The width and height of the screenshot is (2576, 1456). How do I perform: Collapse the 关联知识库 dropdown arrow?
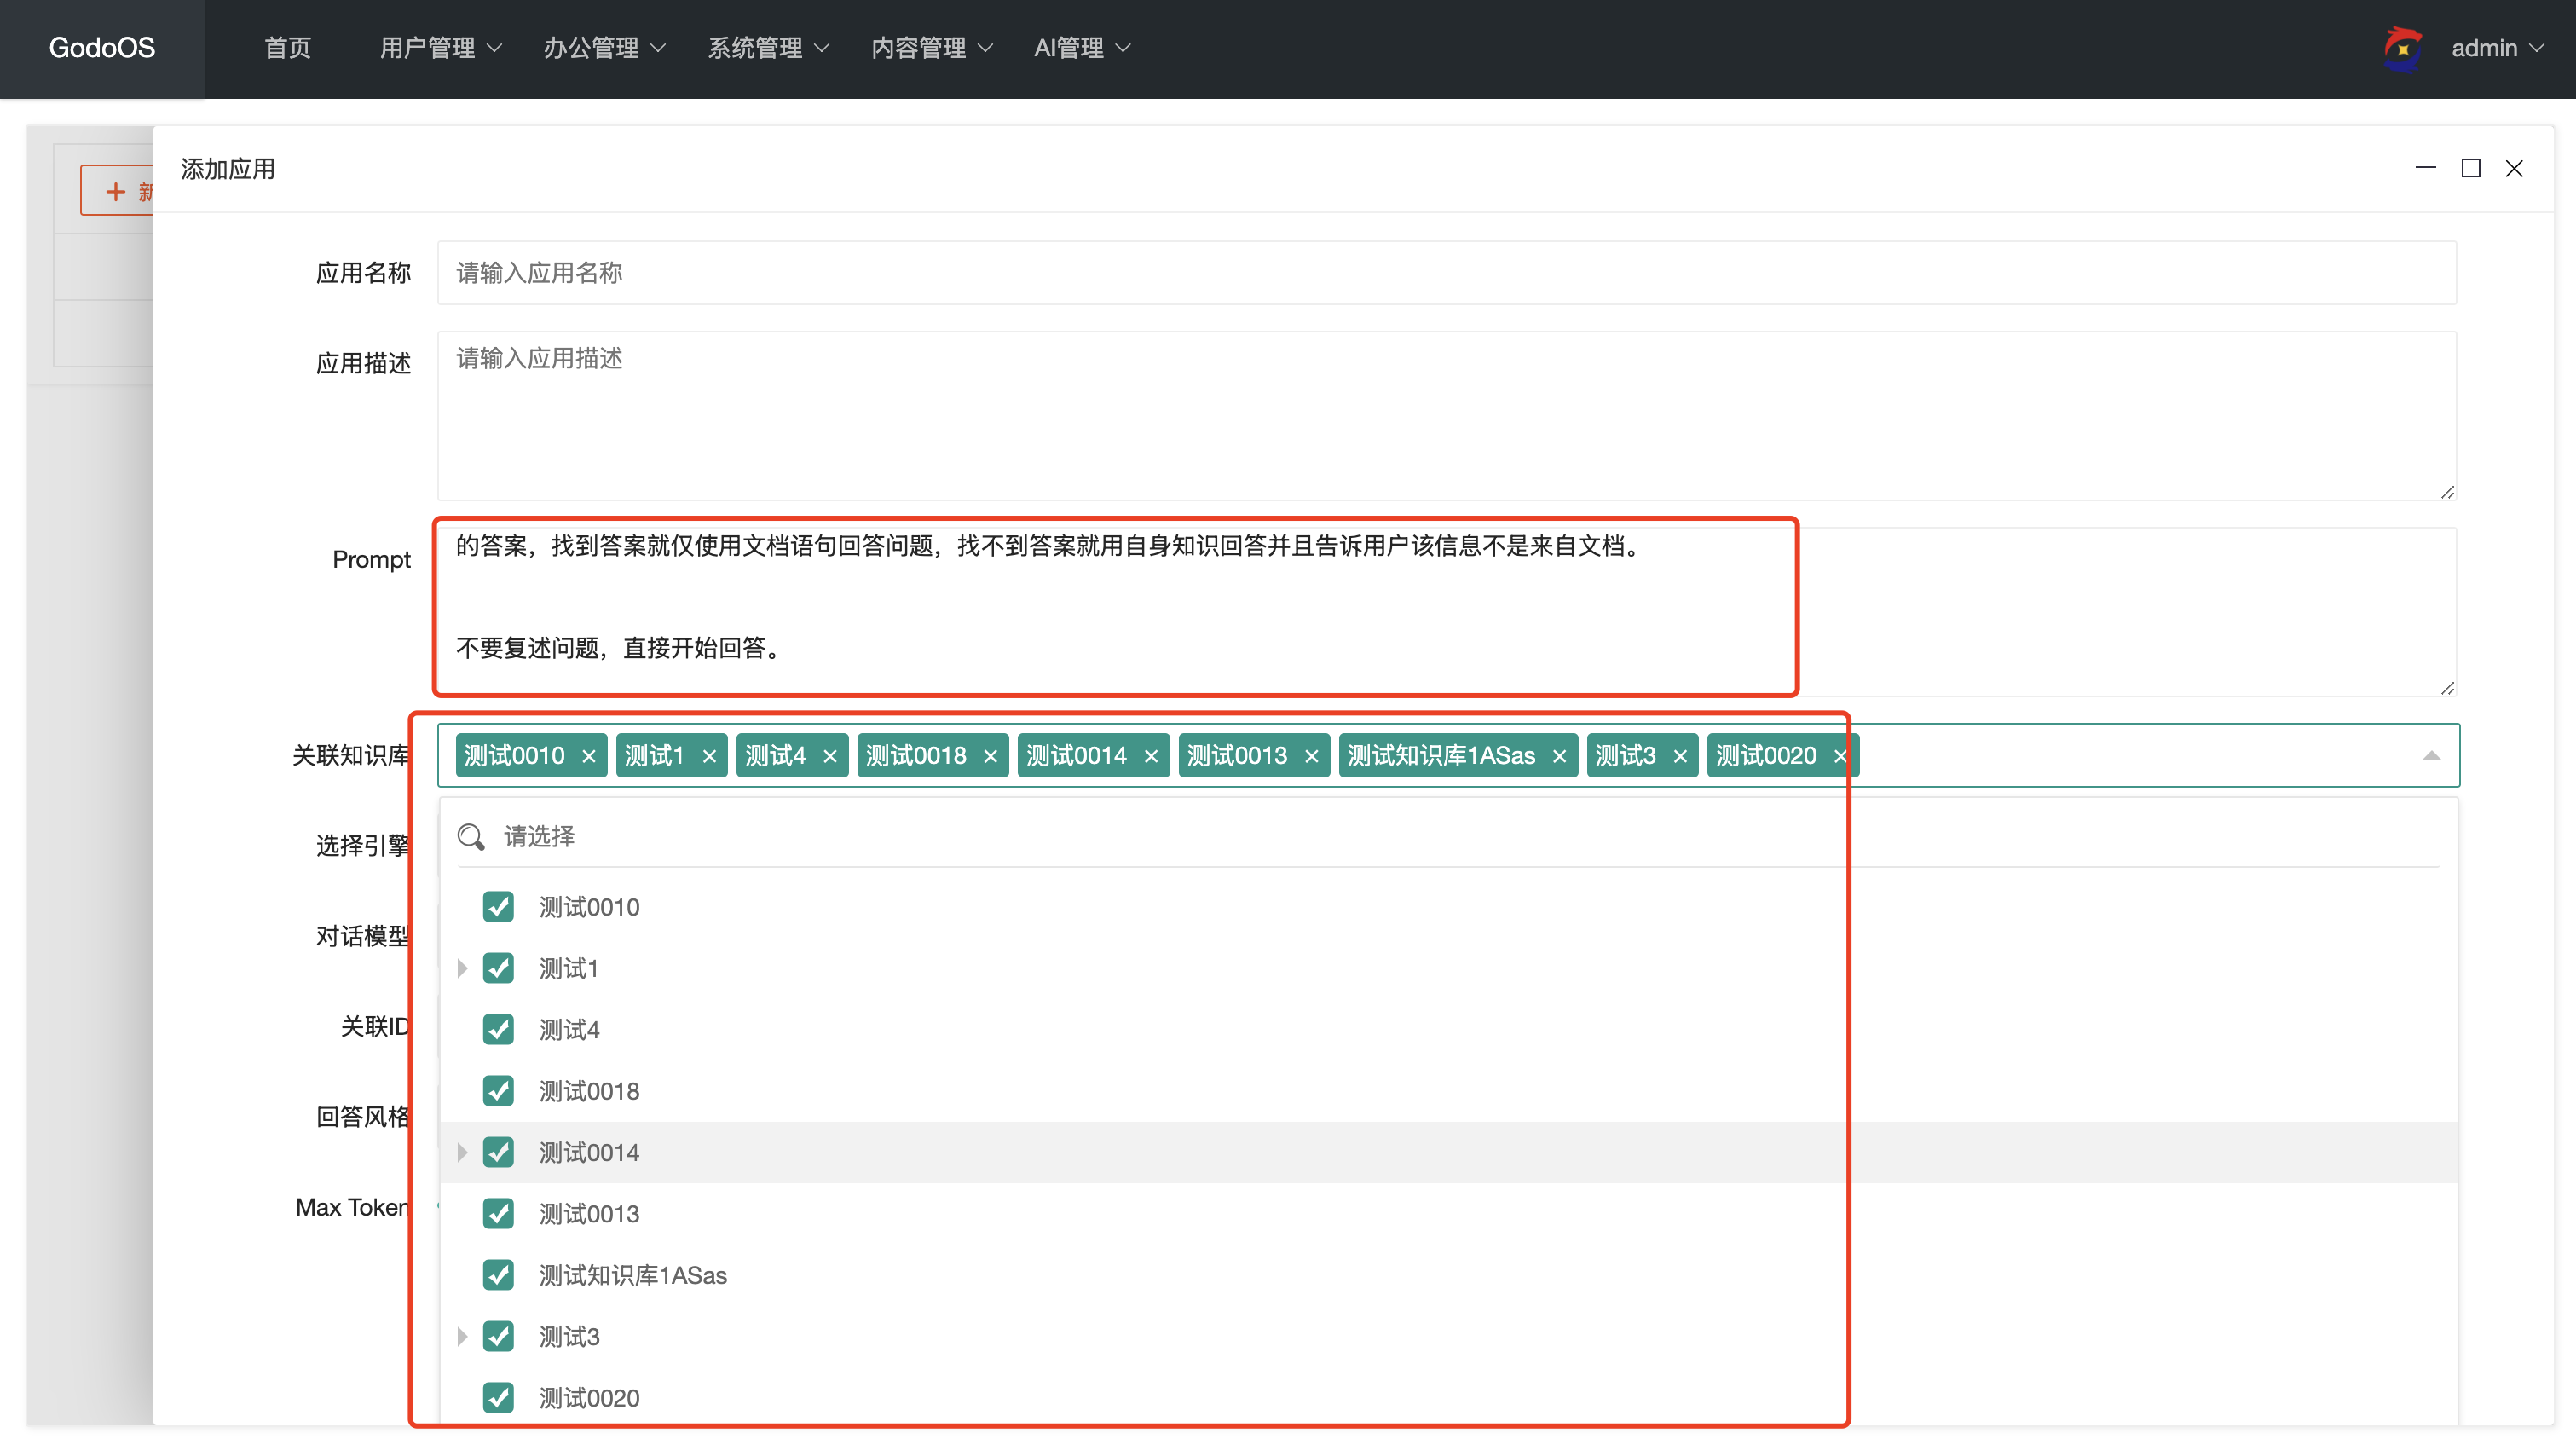(2431, 756)
